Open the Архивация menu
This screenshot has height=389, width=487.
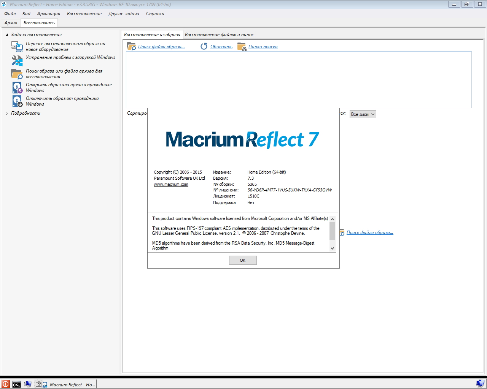(49, 14)
